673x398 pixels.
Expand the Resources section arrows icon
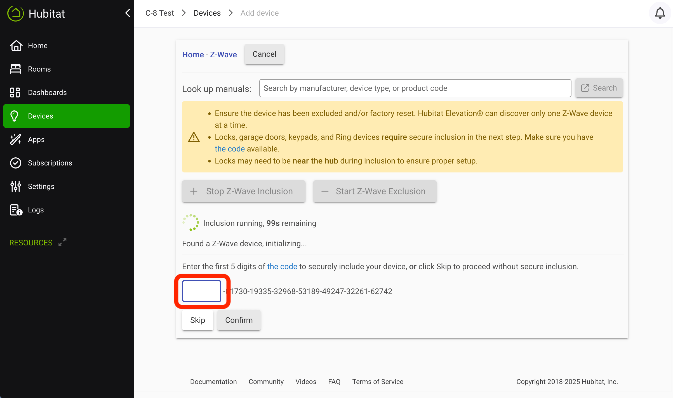(x=62, y=242)
